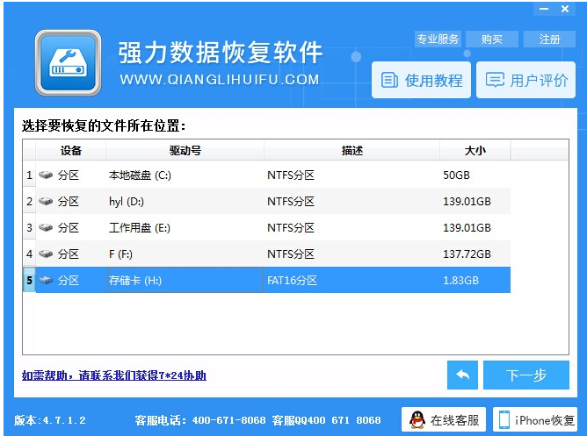
Task: Click the 客服电话 400-671-8068 text
Action: 200,420
